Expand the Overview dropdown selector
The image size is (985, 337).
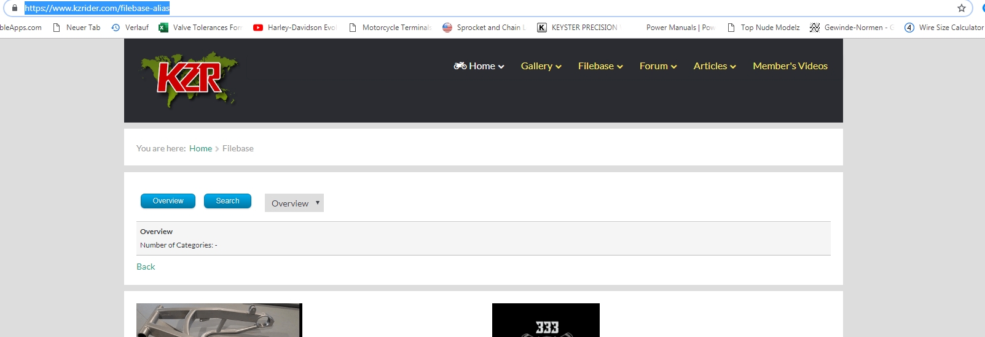click(294, 203)
